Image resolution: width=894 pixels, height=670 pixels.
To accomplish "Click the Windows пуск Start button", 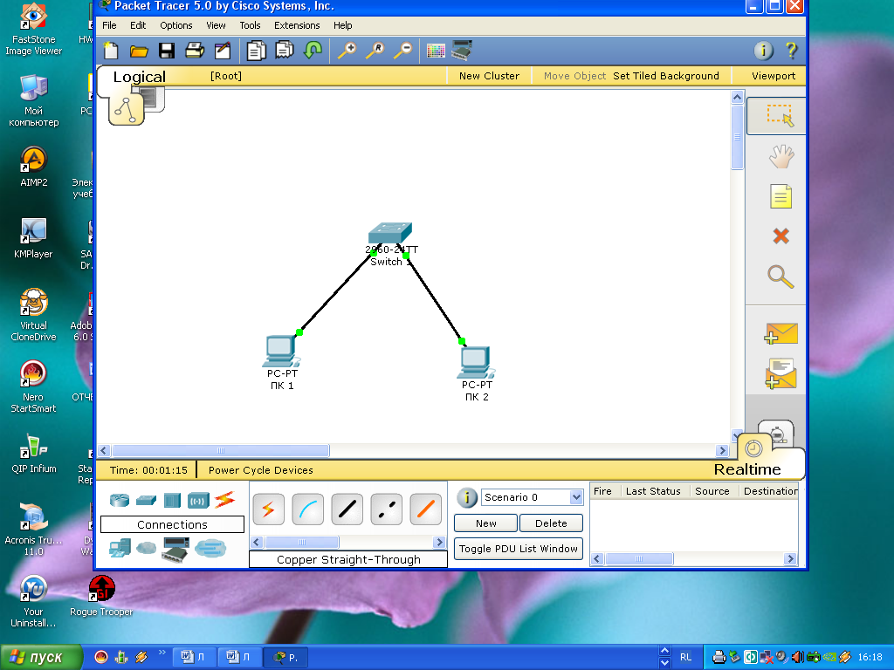I will coord(41,657).
